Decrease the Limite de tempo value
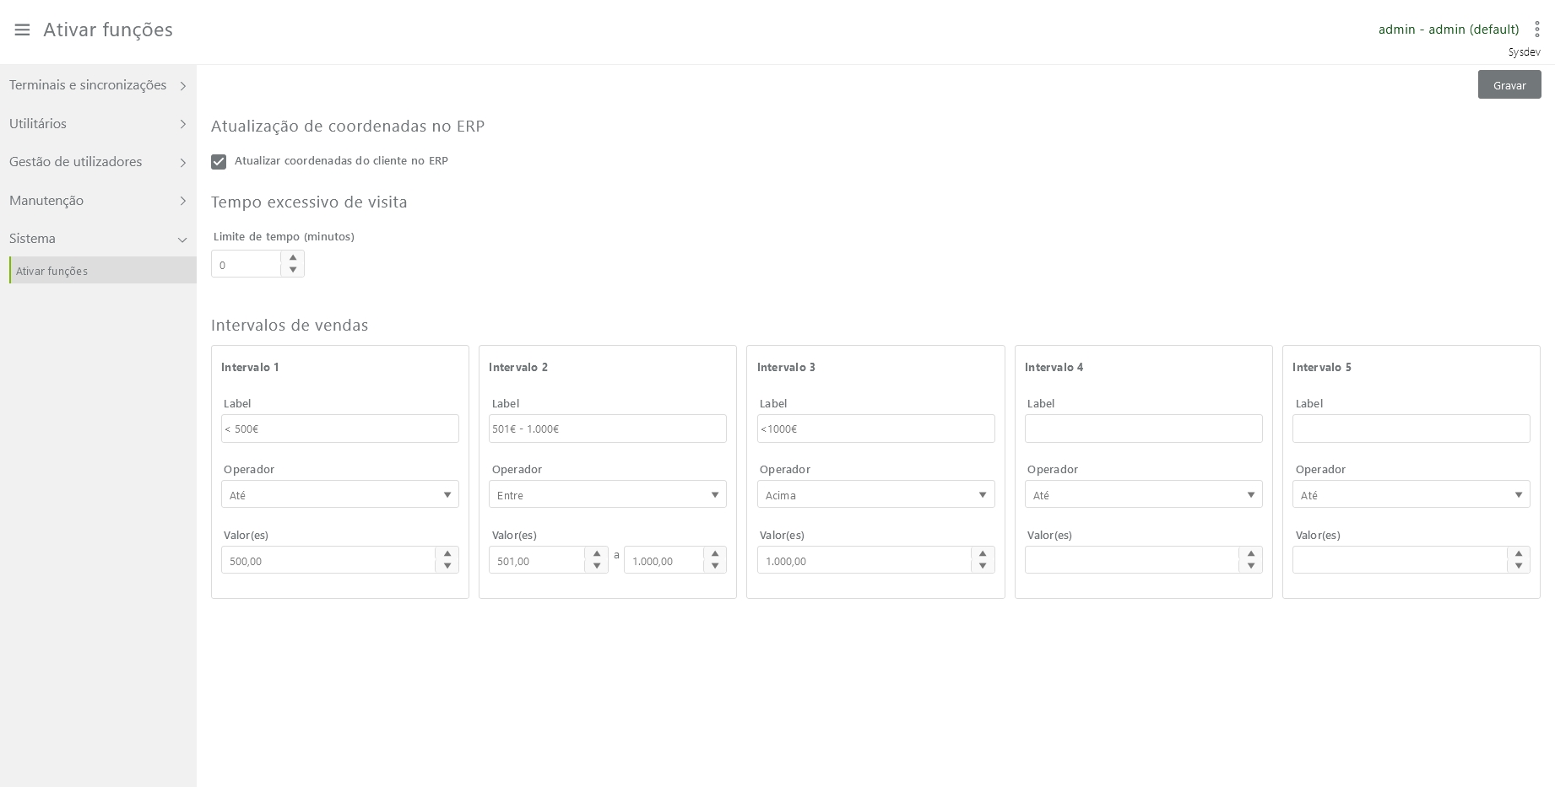 click(293, 270)
